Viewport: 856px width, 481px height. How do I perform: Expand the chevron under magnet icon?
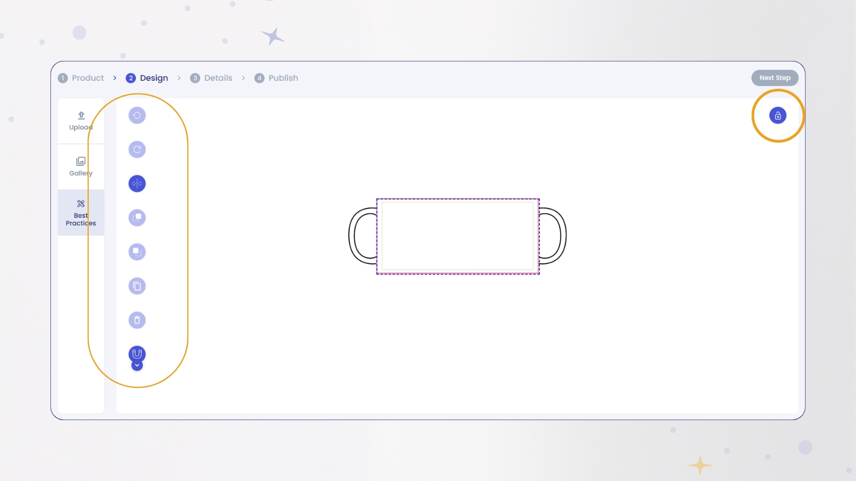(x=137, y=366)
